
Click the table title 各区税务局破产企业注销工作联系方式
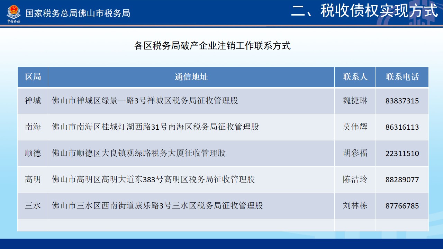pos(213,46)
